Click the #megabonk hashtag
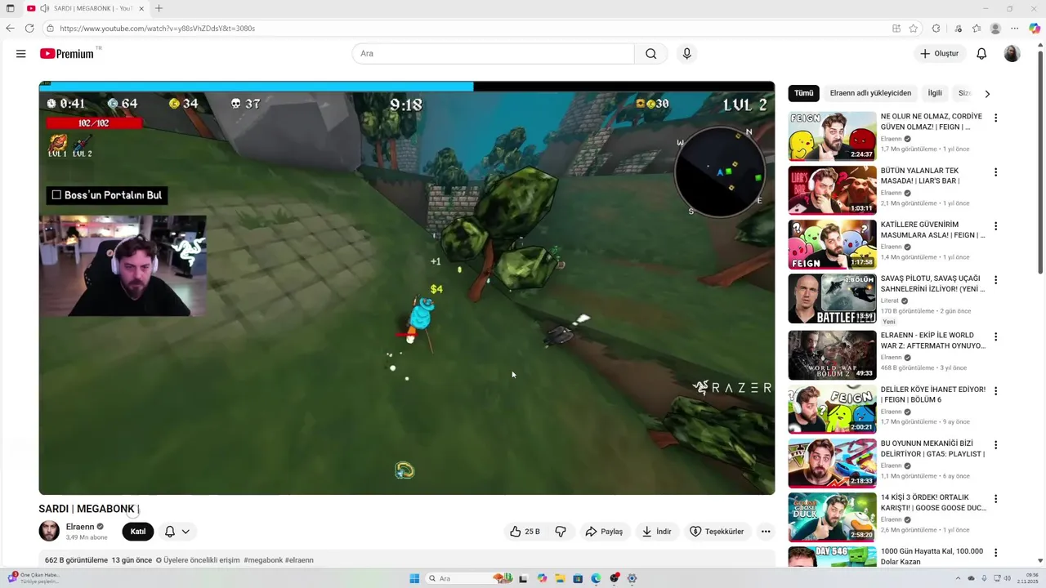1046x588 pixels. pos(262,560)
